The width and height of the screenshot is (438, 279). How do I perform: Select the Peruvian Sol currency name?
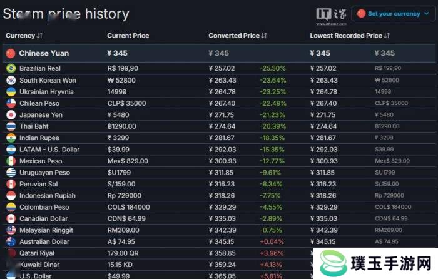pyautogui.click(x=39, y=184)
